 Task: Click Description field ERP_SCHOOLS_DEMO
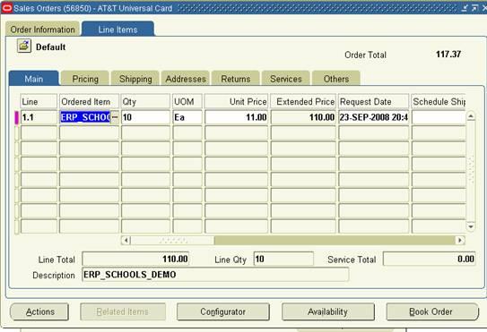coord(215,275)
